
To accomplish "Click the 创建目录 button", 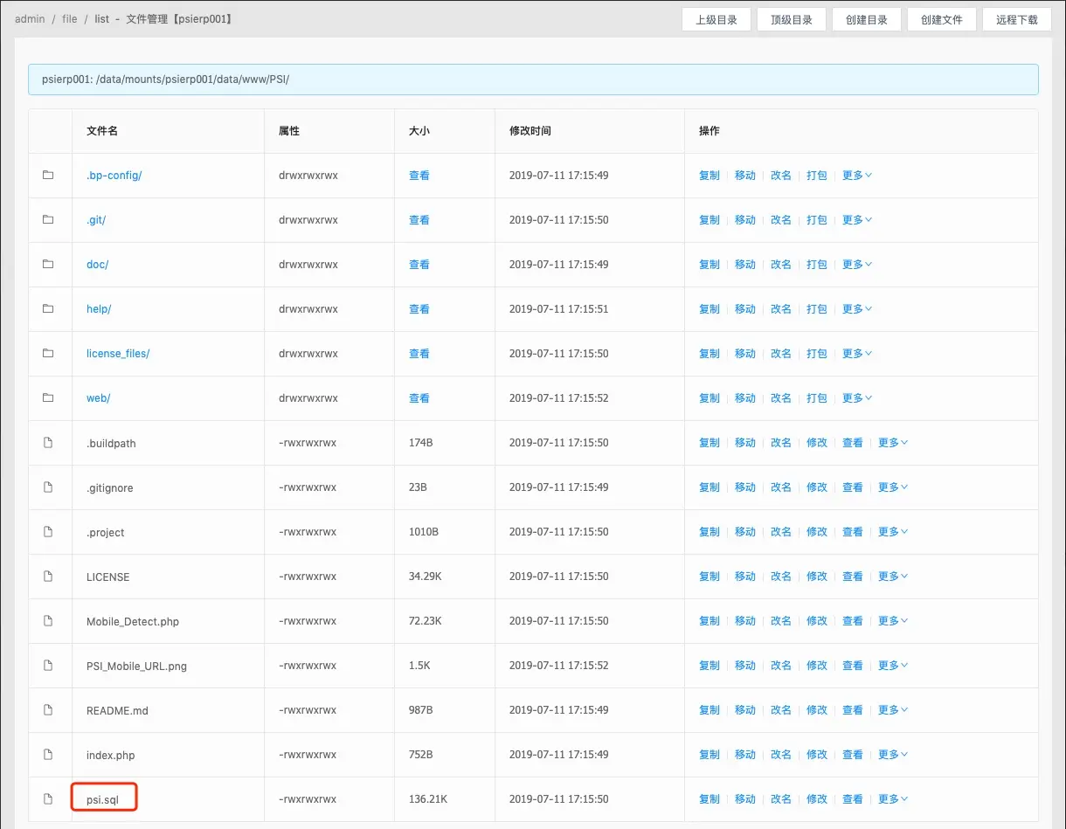I will click(x=867, y=19).
